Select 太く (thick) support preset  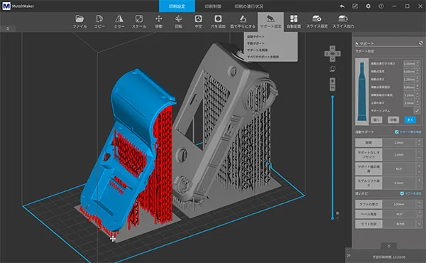[x=410, y=119]
